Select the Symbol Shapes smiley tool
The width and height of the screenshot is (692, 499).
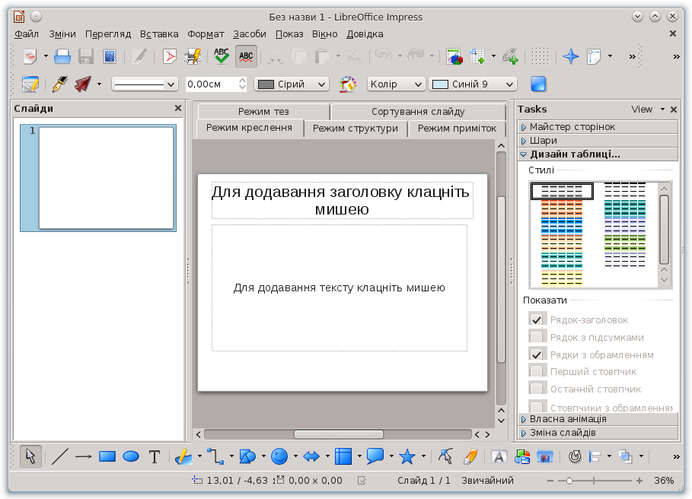pyautogui.click(x=279, y=456)
